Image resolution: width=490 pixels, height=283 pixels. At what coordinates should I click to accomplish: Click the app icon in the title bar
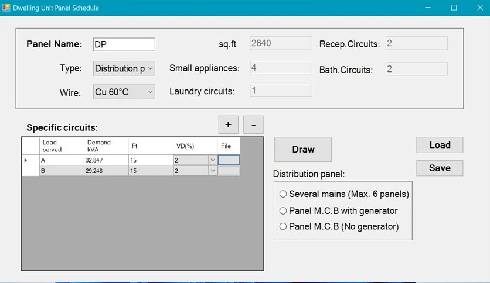click(x=6, y=8)
